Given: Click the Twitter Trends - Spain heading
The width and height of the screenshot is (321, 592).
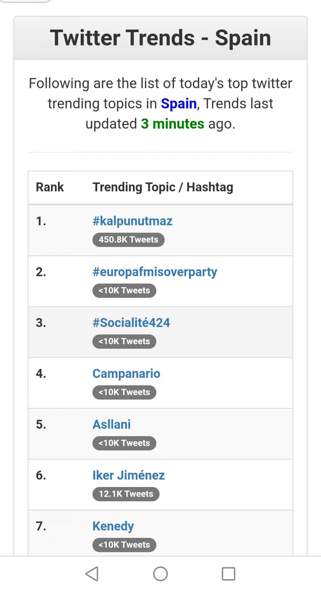Looking at the screenshot, I should pyautogui.click(x=160, y=38).
